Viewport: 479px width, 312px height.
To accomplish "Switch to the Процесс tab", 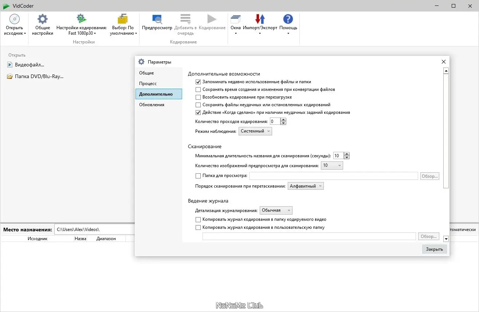I will coord(159,84).
